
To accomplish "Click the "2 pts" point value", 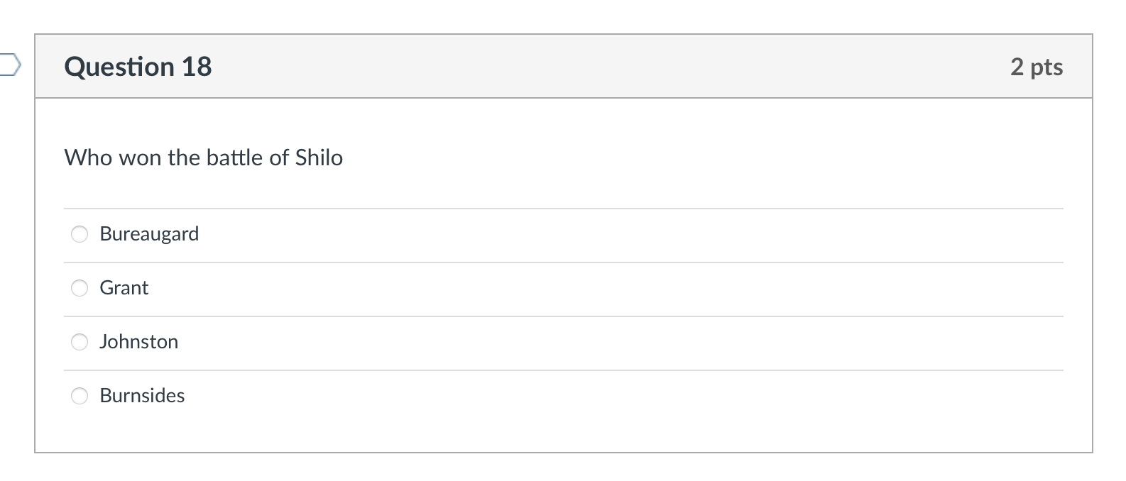I will pyautogui.click(x=1036, y=67).
